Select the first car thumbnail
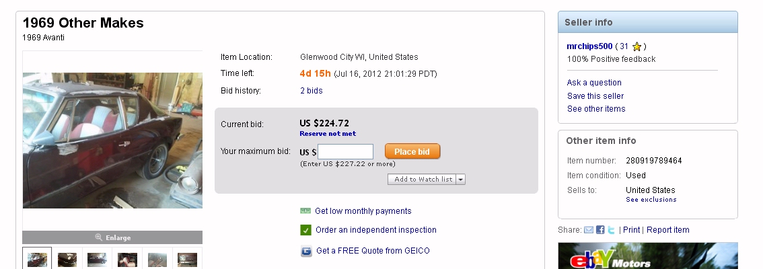Viewport: 763px width, 269px height. tap(38, 260)
